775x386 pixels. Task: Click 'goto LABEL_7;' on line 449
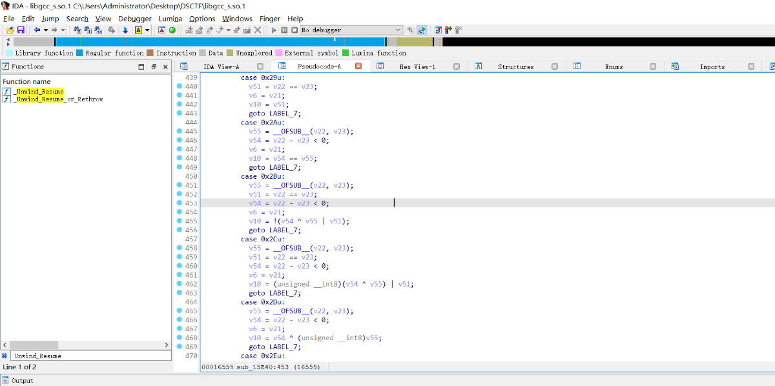[274, 167]
